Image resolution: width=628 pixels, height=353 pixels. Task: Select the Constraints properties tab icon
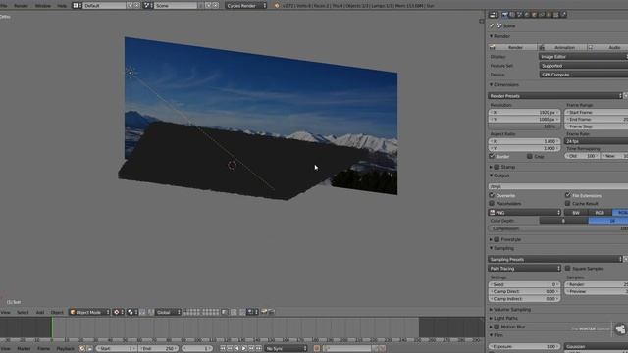tap(541, 15)
